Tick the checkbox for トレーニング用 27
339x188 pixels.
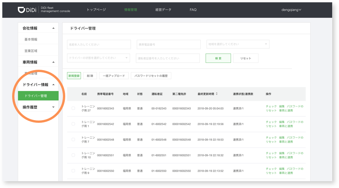73,108
